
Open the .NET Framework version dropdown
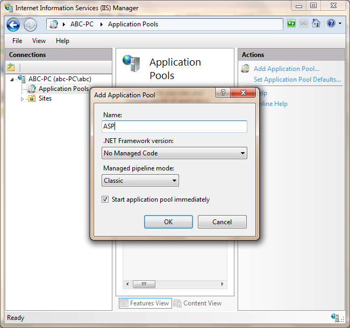[x=174, y=153]
